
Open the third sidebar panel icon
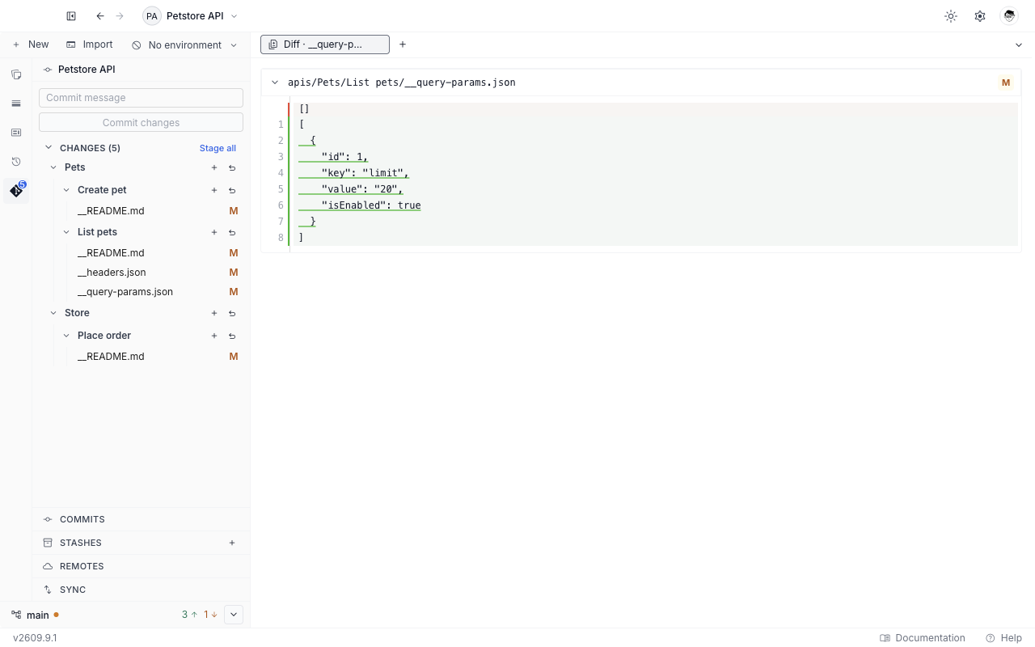16,133
